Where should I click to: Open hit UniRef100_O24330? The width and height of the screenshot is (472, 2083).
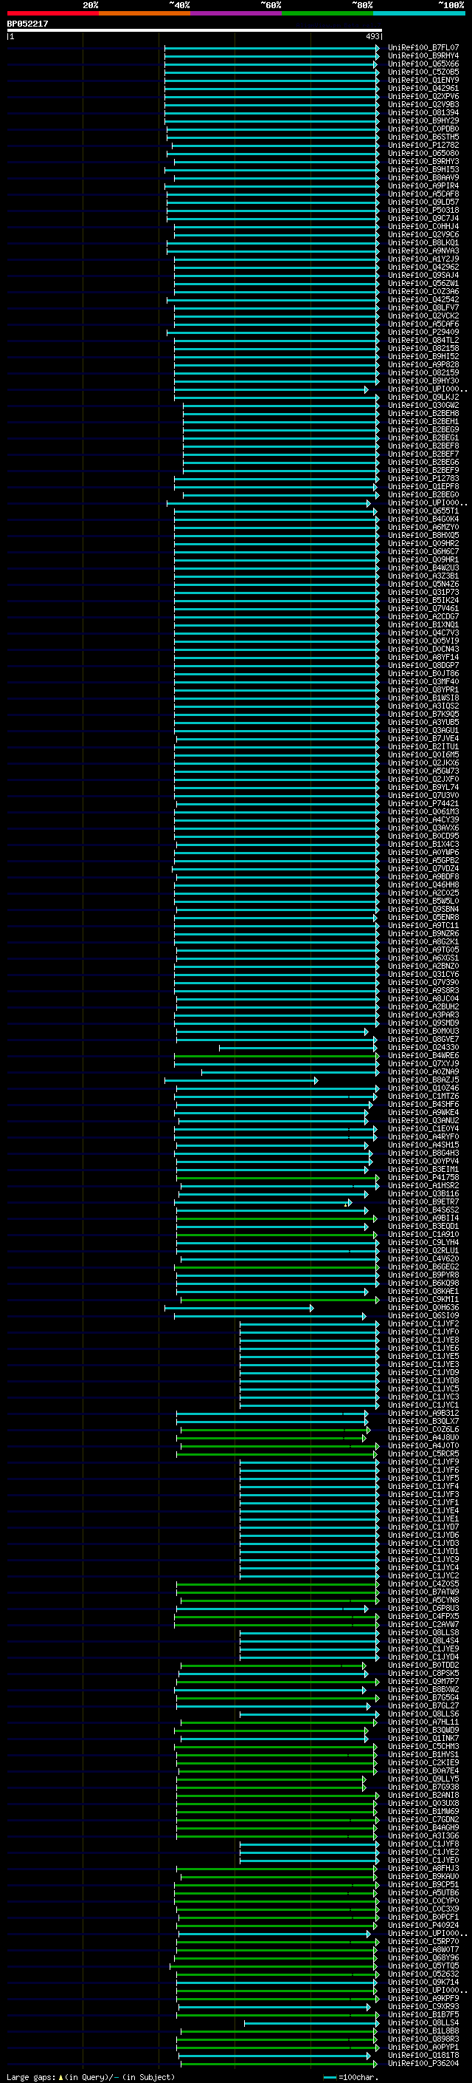pyautogui.click(x=423, y=1047)
